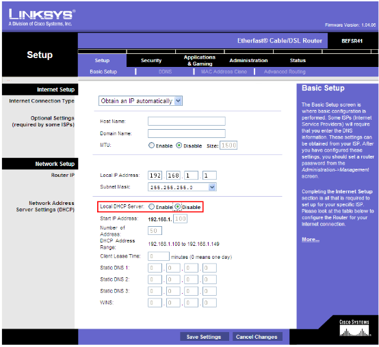Click Static DNS 1 first octet
Screen dimensions: 379x347
[x=155, y=268]
